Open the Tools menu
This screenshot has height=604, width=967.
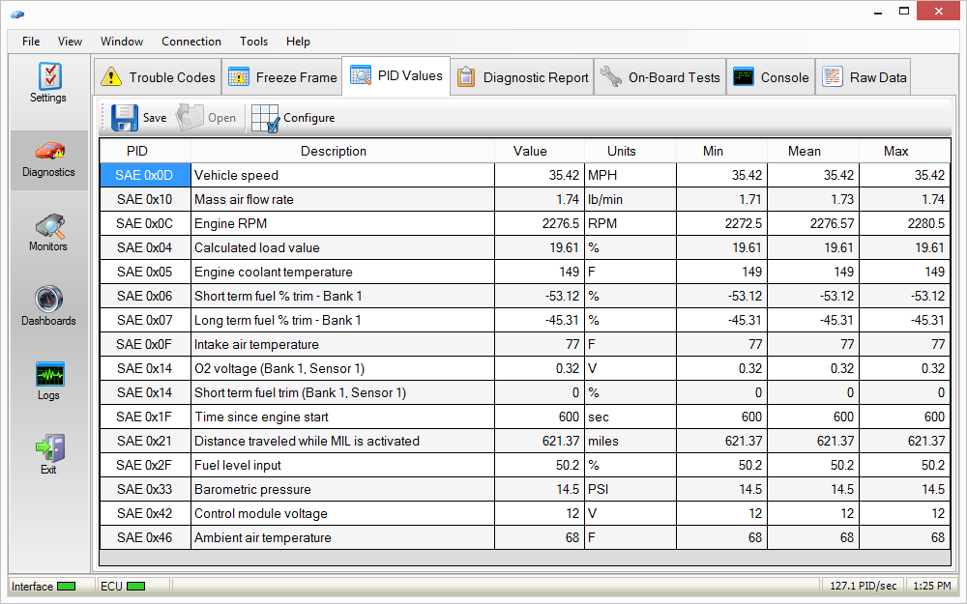click(254, 42)
